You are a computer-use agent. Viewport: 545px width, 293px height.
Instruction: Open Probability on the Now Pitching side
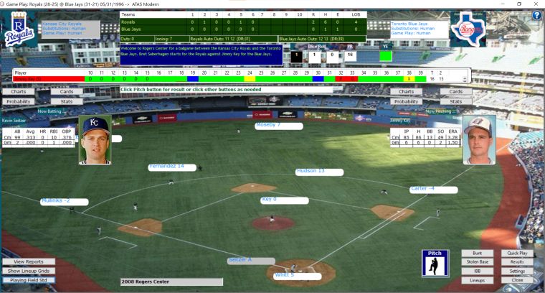tap(407, 101)
